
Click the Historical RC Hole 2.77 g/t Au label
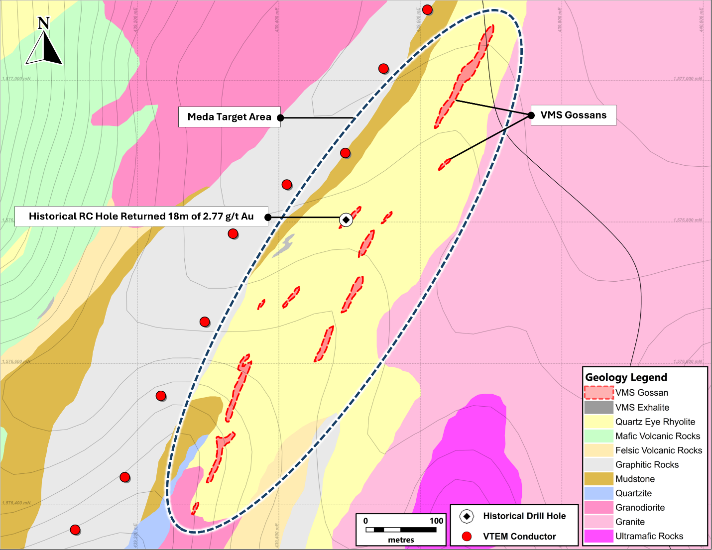point(141,217)
